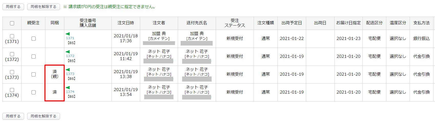435x122 pixels.
Task: Check the row checkbox above (1372)
Action: click(x=12, y=54)
